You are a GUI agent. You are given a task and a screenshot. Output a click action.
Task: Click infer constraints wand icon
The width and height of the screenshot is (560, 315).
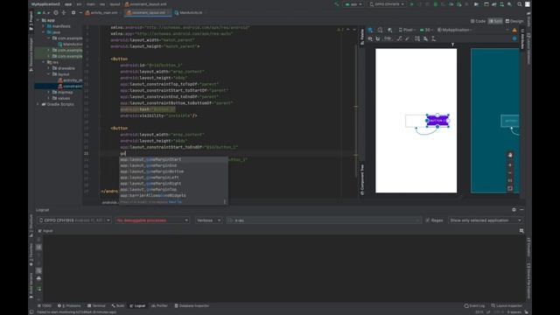tap(408, 38)
